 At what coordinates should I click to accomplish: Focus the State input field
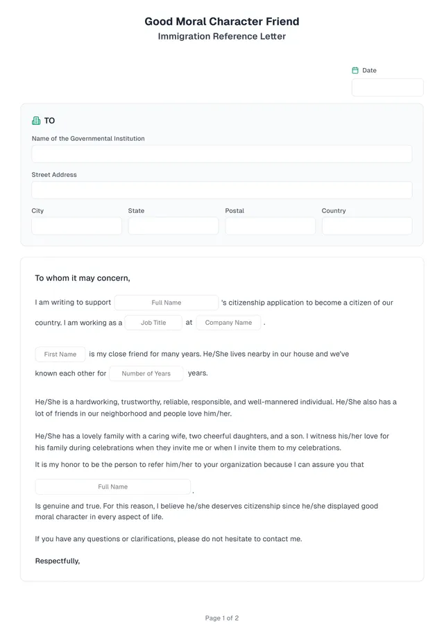pos(173,226)
